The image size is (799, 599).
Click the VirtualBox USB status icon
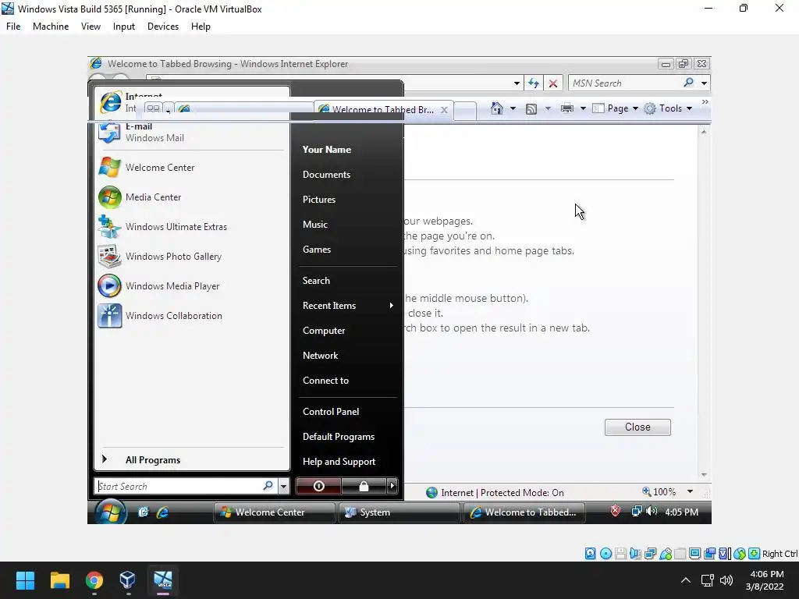pyautogui.click(x=666, y=554)
